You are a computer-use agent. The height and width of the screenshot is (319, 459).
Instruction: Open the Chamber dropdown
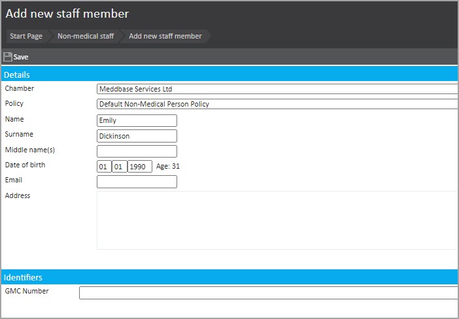277,89
